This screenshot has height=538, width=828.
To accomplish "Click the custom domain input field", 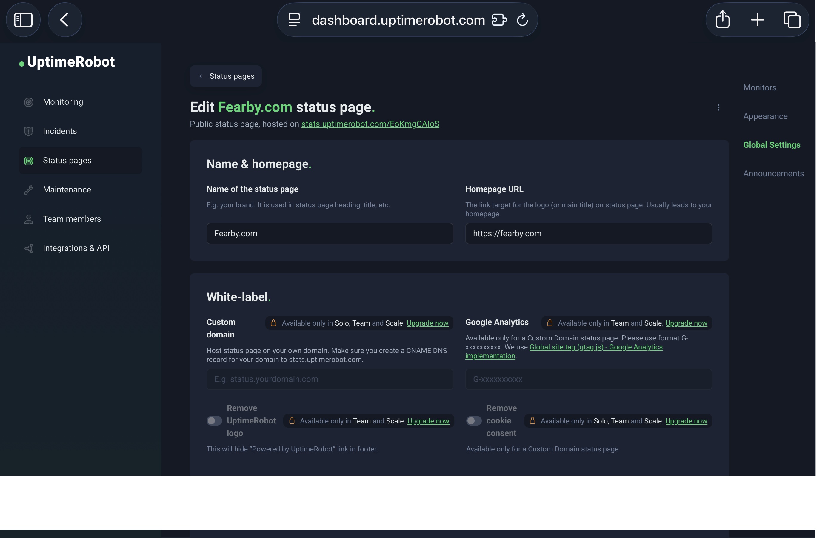I will [330, 379].
